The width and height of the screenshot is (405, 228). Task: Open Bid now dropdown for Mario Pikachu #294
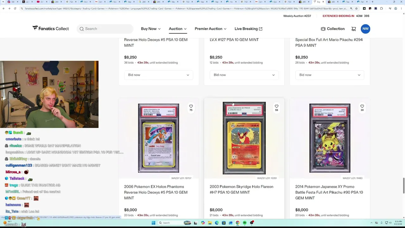point(329,75)
